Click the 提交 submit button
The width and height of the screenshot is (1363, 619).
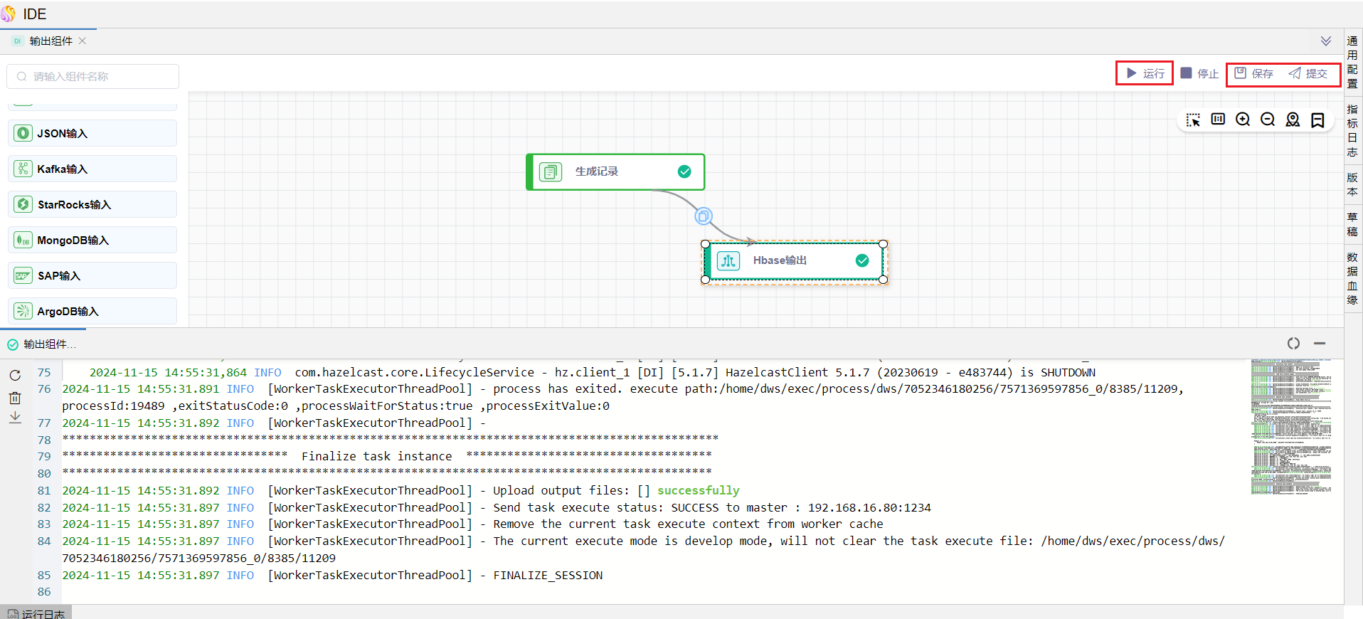[1308, 73]
